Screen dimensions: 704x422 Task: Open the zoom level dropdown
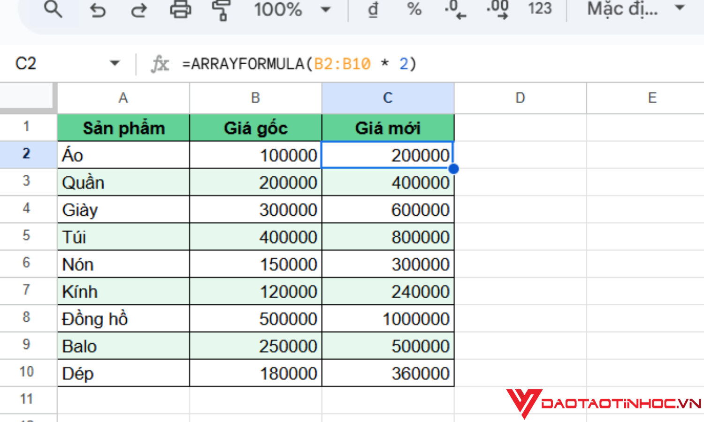(291, 10)
